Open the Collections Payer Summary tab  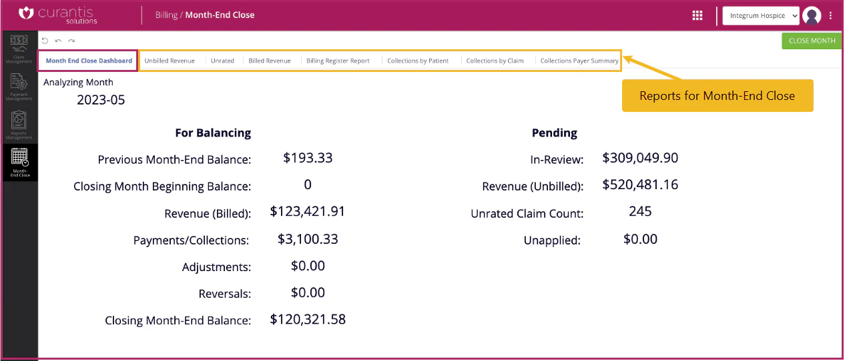(579, 61)
